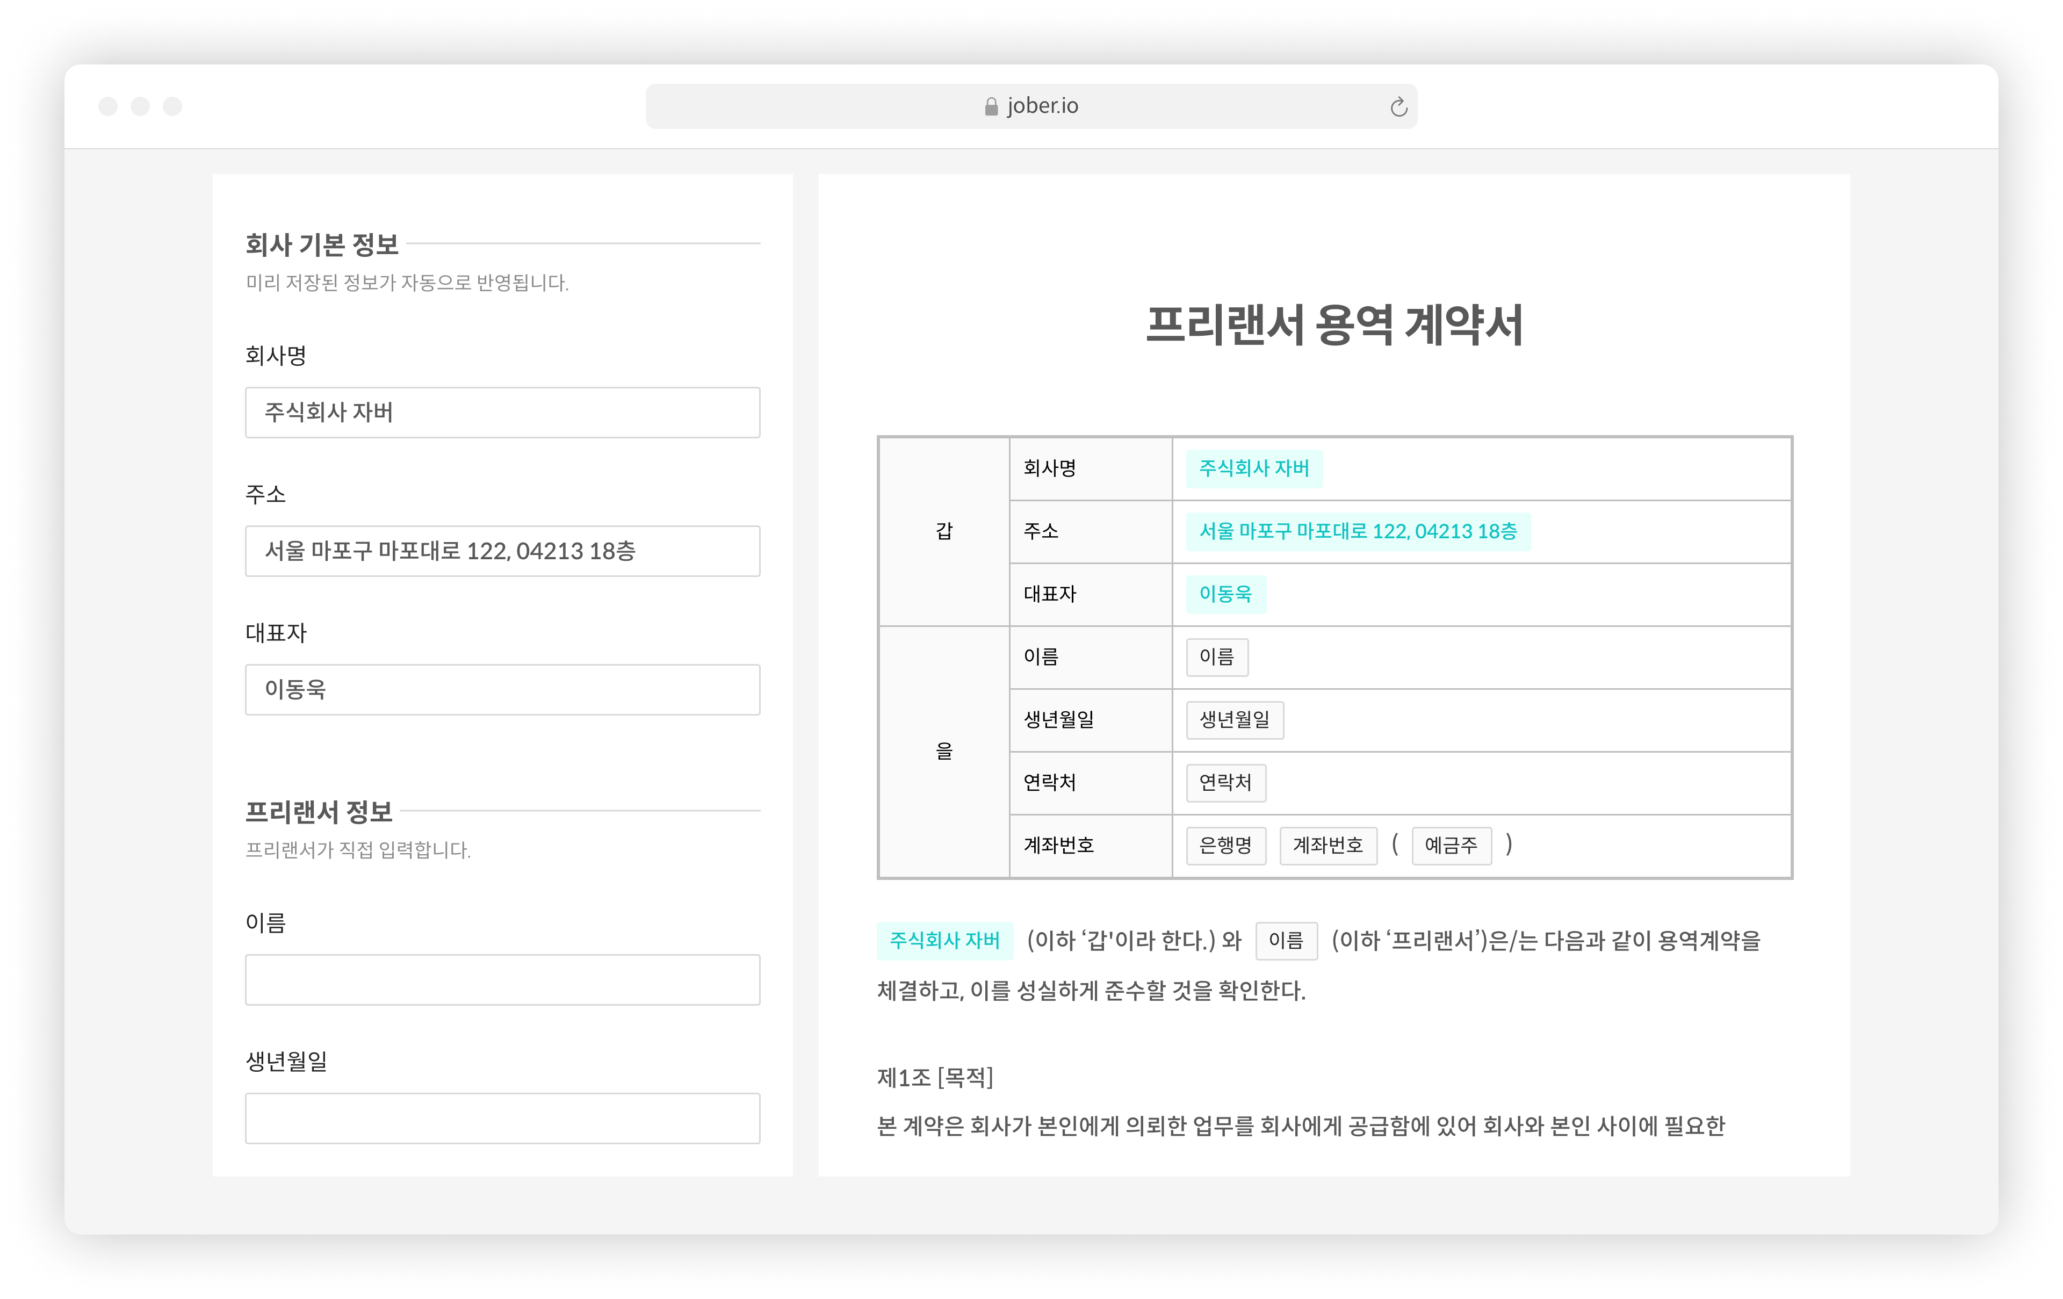Edit the 주소 field showing 서울 마포구
The height and width of the screenshot is (1299, 2063).
pos(502,551)
